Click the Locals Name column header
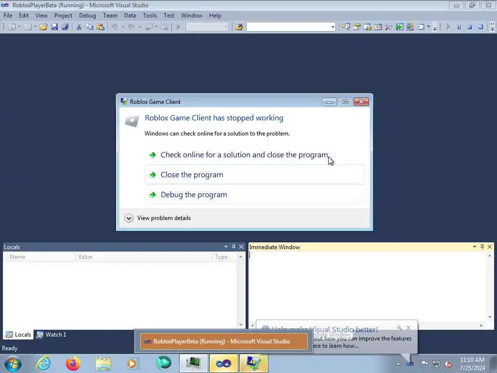Screen dimensions: 497x373 (x=41, y=257)
